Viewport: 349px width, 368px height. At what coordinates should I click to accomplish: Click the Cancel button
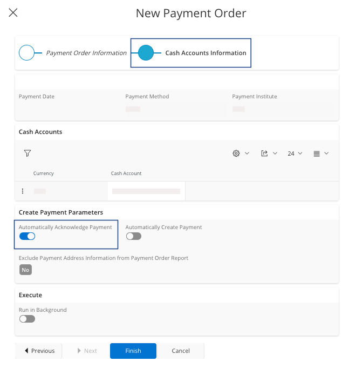pos(181,351)
